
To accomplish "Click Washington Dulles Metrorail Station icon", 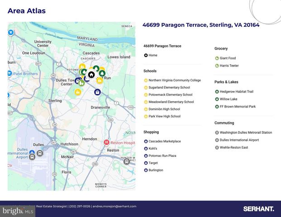I will coord(217,132).
